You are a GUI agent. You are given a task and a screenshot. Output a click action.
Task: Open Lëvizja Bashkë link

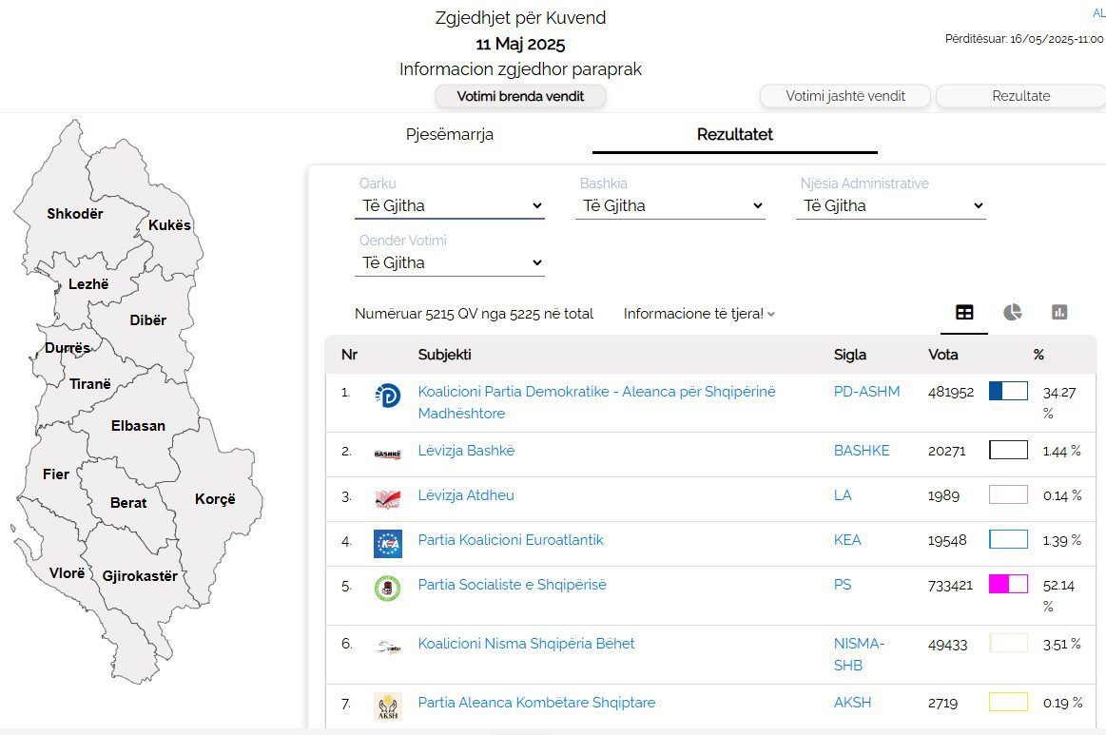[466, 451]
